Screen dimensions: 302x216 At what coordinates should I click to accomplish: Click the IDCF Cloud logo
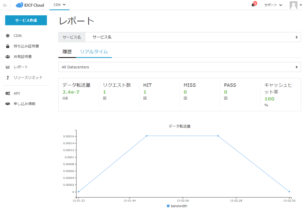[x=30, y=5]
